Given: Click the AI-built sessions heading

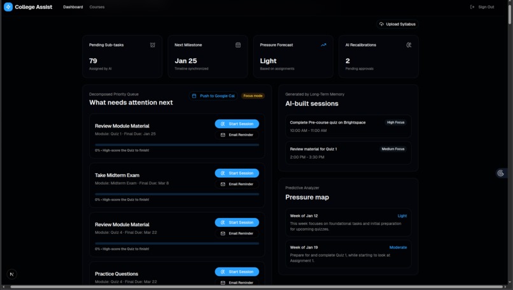Looking at the screenshot, I should [x=312, y=103].
